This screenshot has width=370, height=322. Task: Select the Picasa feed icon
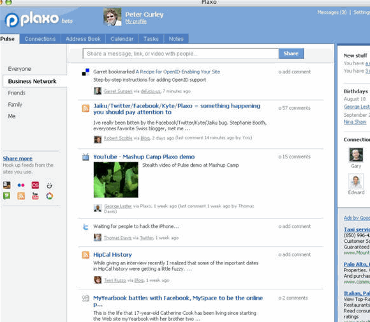49,196
